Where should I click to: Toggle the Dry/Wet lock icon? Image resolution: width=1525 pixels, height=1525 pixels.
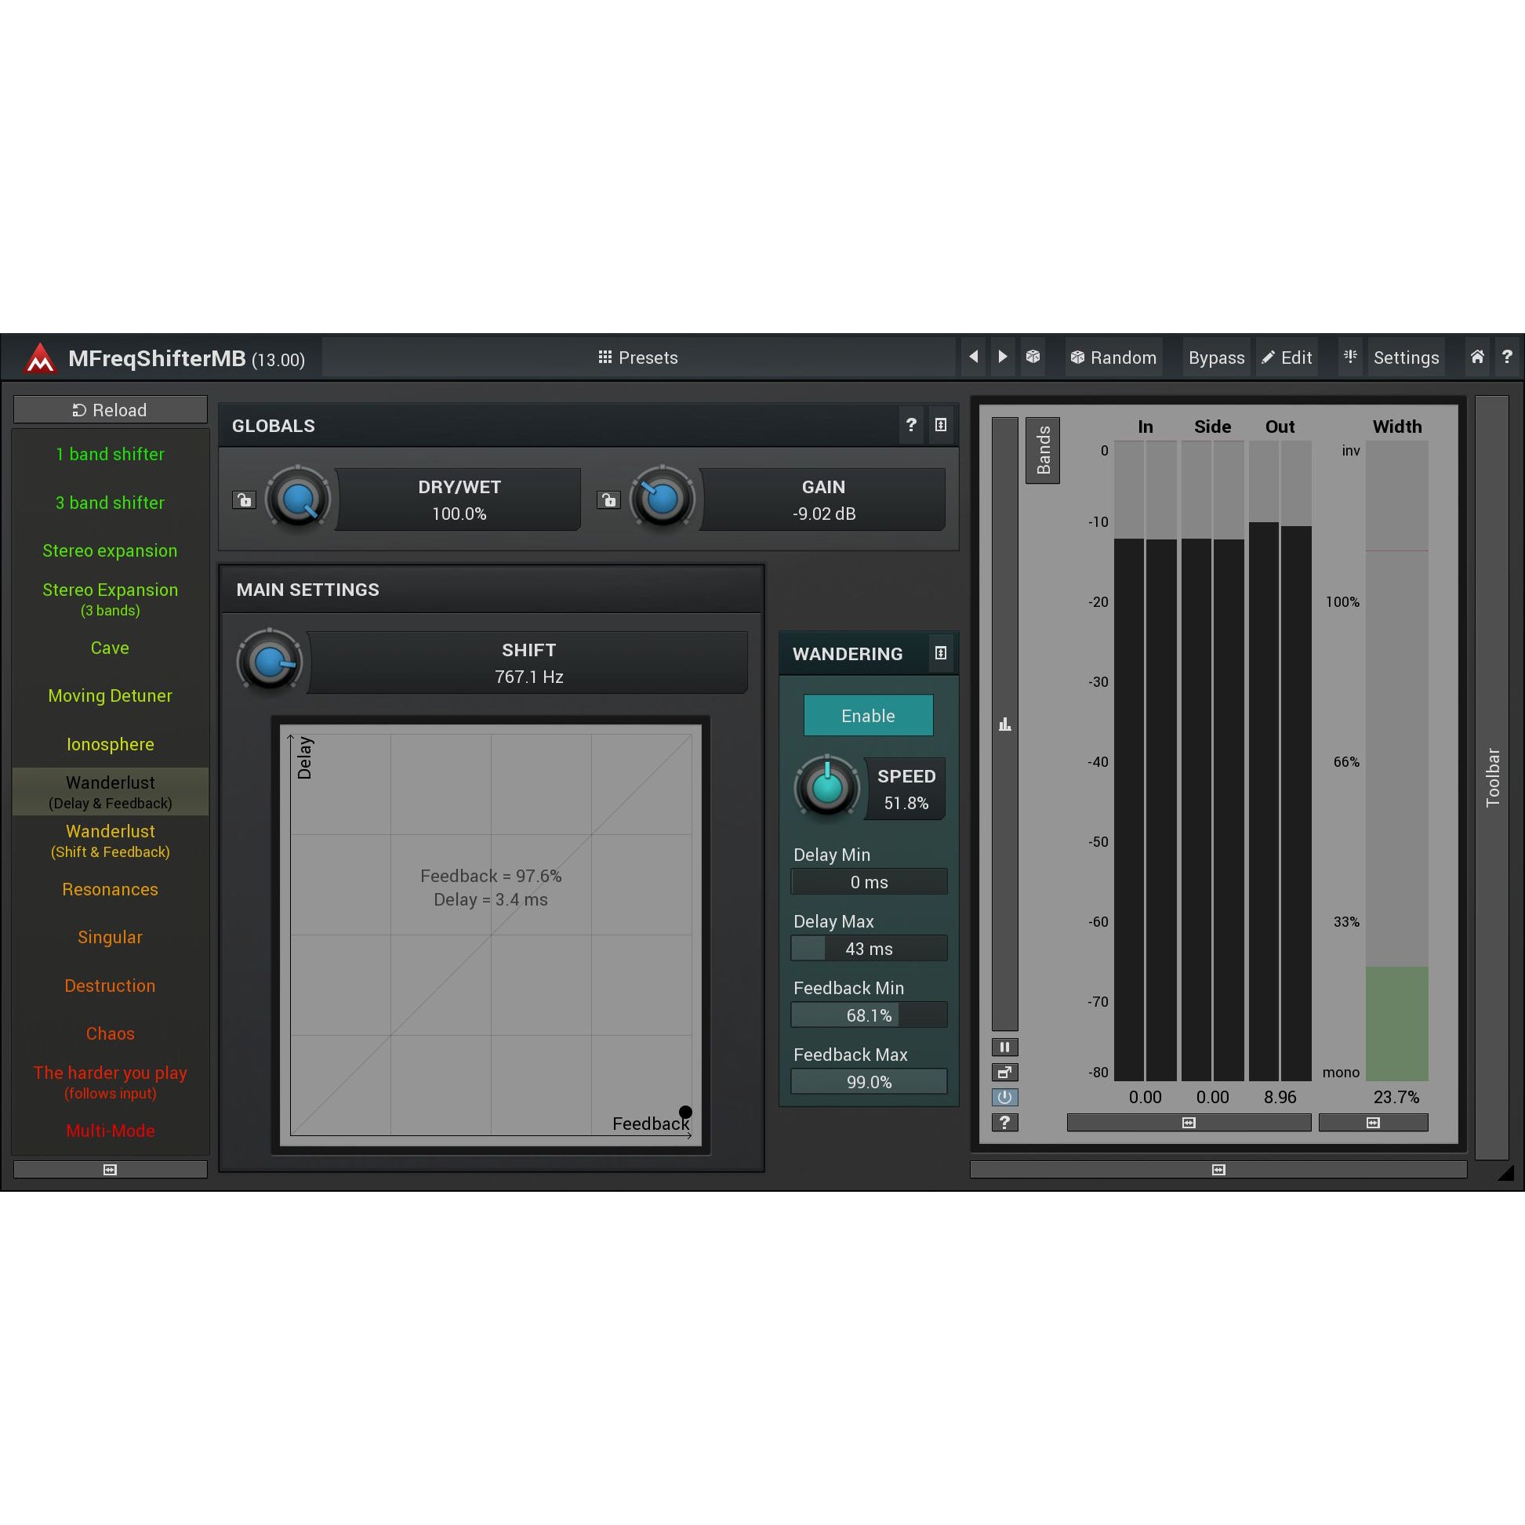pyautogui.click(x=244, y=499)
